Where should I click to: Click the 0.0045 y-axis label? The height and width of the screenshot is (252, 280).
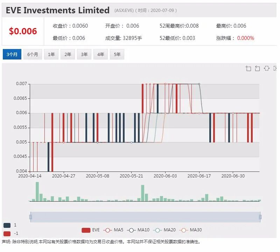click(20, 156)
